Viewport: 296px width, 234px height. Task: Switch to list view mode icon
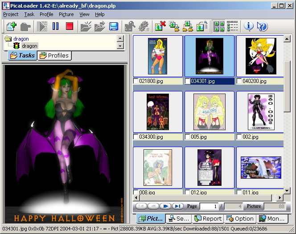(232, 26)
